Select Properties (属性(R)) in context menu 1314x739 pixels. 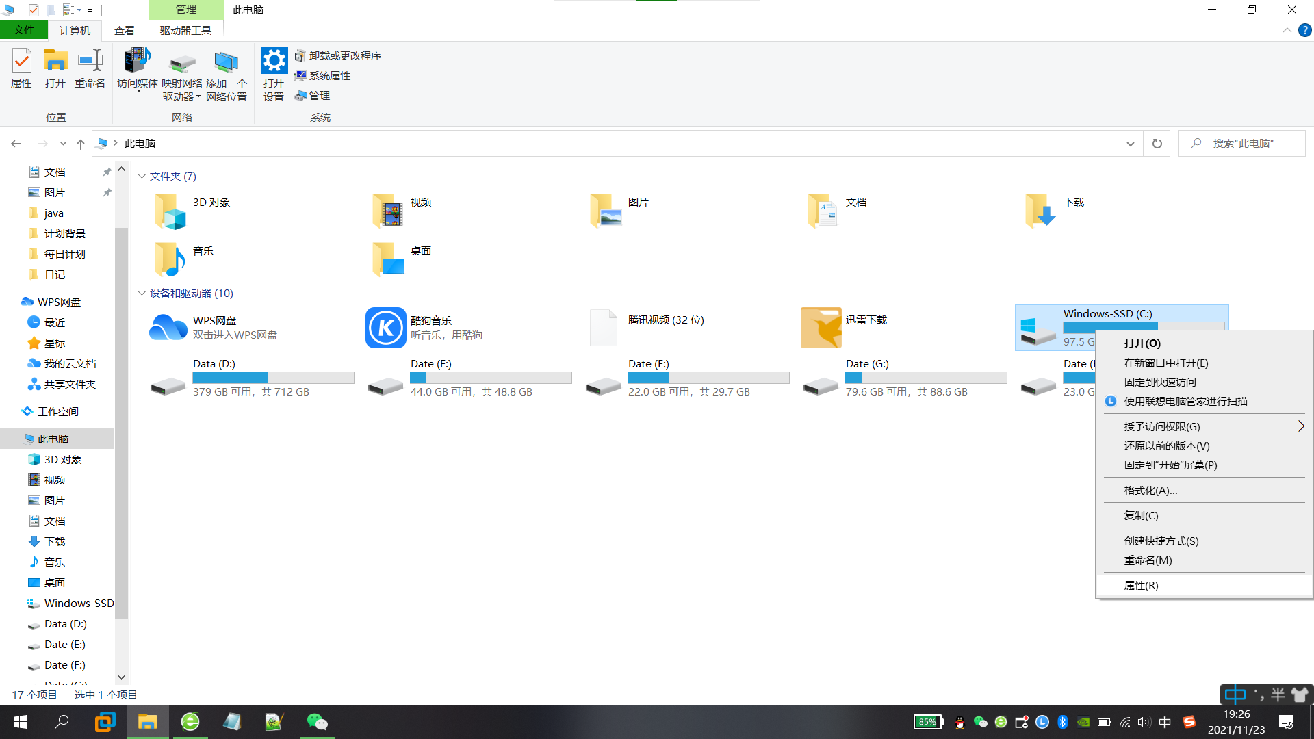(x=1141, y=585)
